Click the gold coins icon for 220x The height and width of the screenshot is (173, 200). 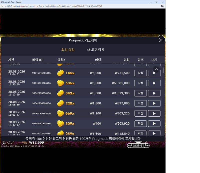[60, 103]
